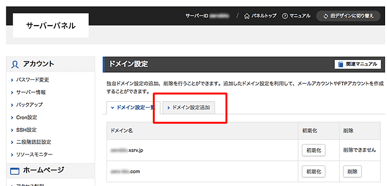This screenshot has height=186, width=387.
Task: Click the ホームページ window icon
Action: coord(15,170)
